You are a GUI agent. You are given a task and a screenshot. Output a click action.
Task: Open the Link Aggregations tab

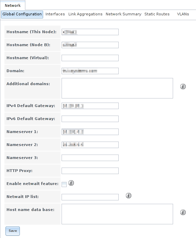[85, 14]
